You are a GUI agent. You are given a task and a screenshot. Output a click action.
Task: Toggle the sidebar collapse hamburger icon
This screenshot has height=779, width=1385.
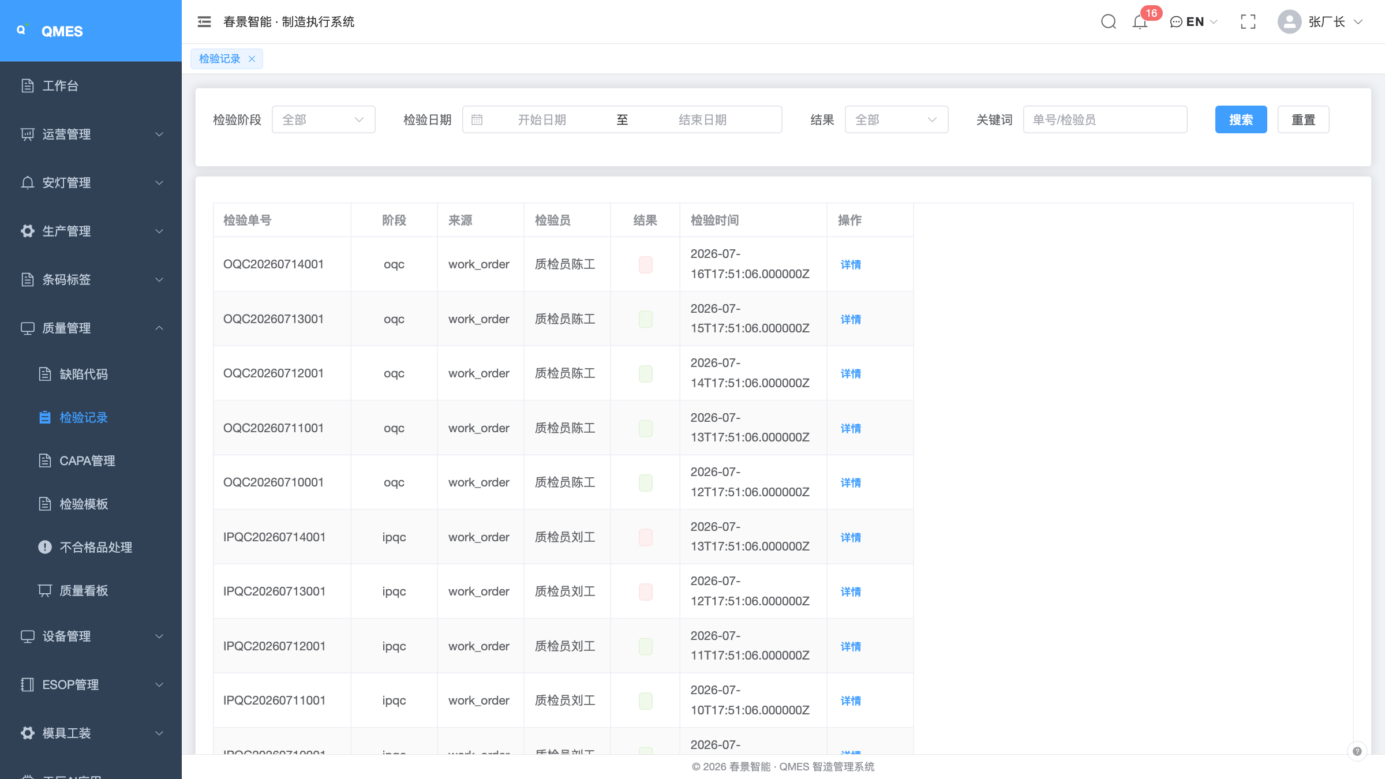click(x=204, y=22)
